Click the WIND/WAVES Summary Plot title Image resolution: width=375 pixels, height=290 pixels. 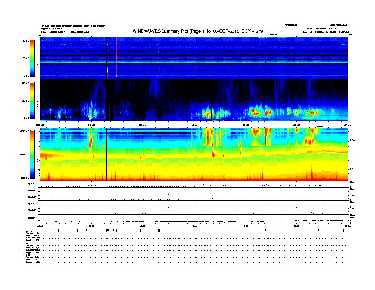pos(197,31)
